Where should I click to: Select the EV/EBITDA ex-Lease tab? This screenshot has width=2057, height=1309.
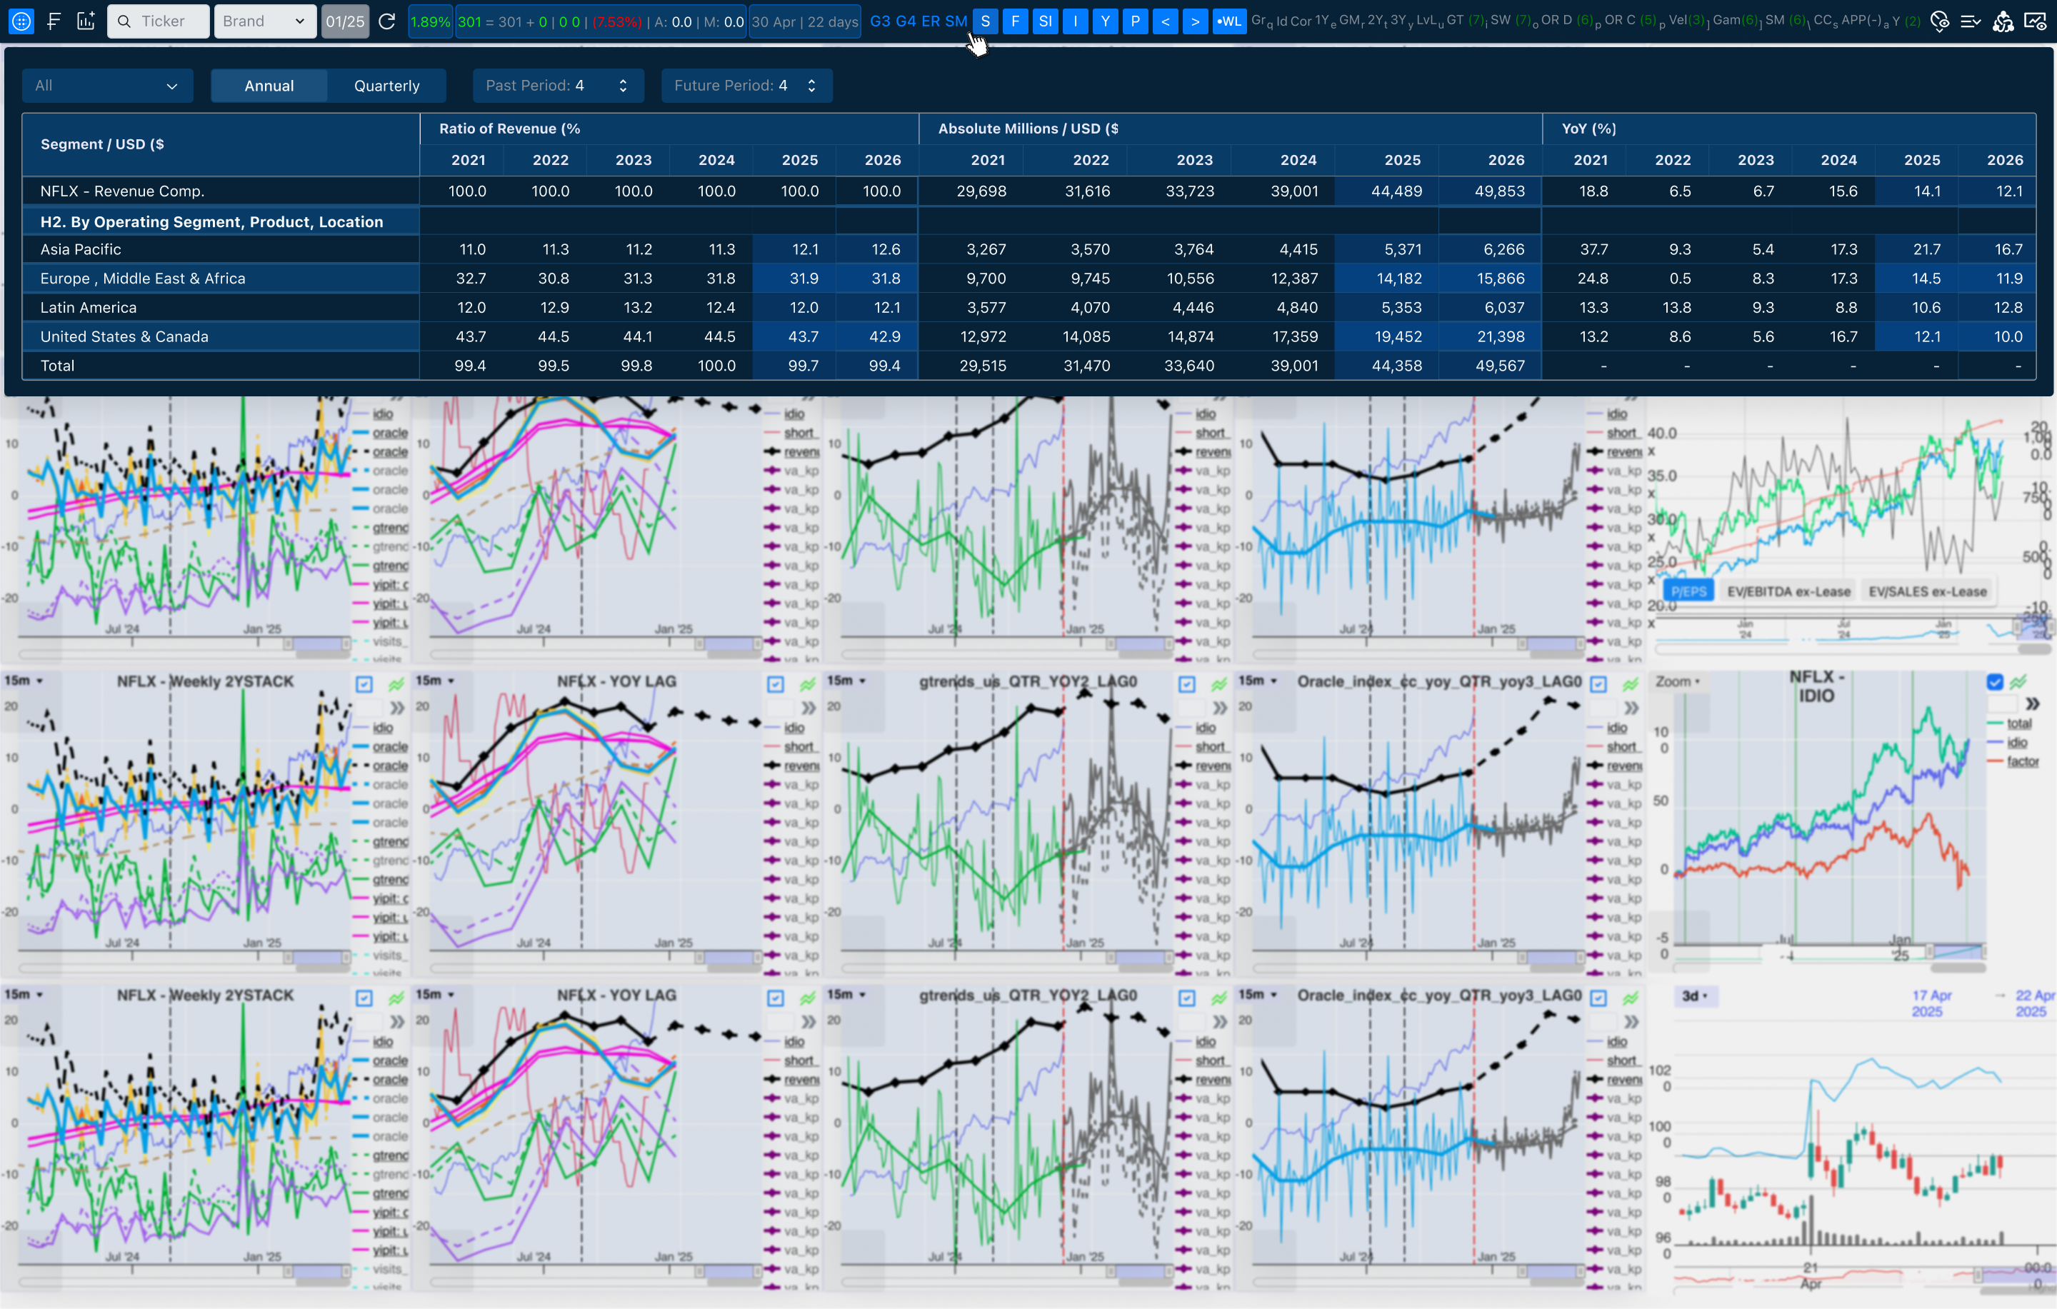[1788, 591]
